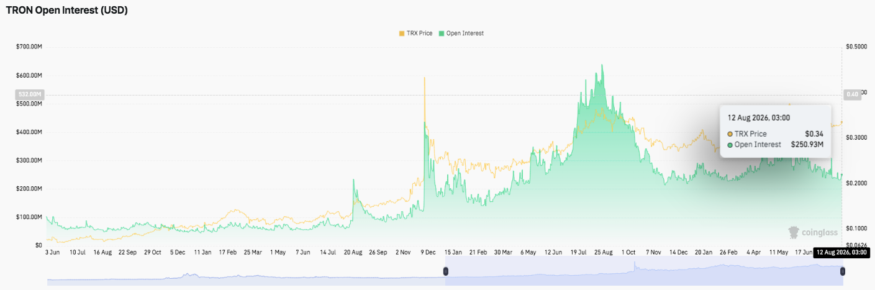Screen dimensions: 875x290
Task: Toggle the Open Interest legend series
Action: click(461, 33)
